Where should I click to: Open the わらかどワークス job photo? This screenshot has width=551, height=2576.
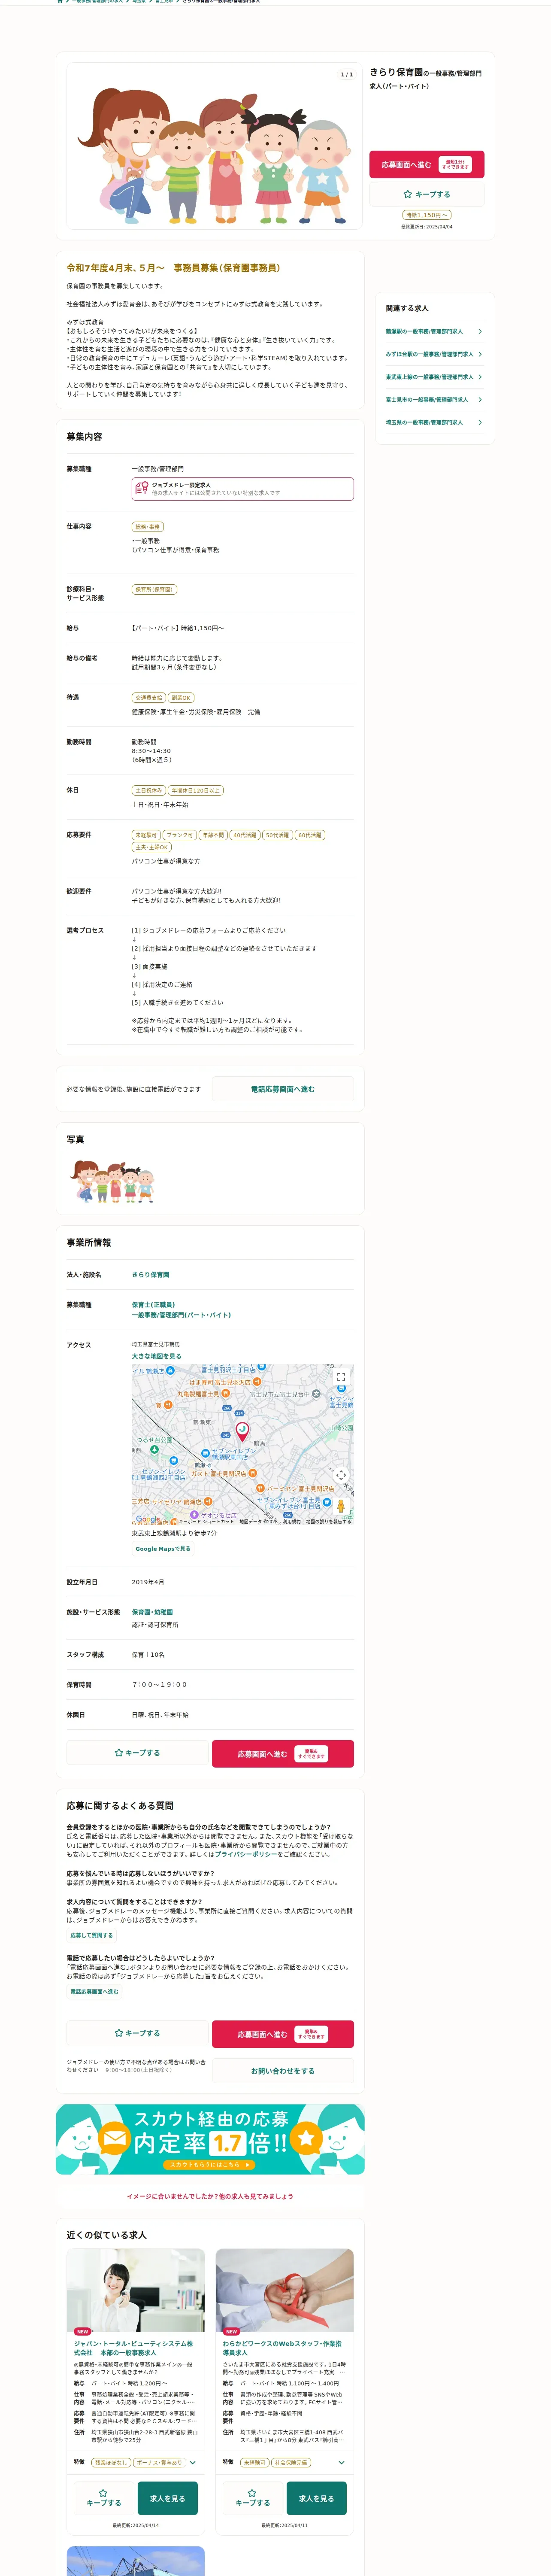pyautogui.click(x=285, y=2291)
